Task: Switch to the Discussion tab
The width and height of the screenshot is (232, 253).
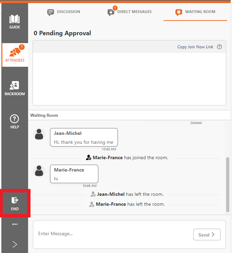Action: point(64,12)
